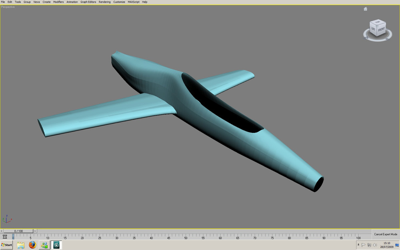Image resolution: width=400 pixels, height=250 pixels.
Task: Open the Edit menu
Action: 10,2
